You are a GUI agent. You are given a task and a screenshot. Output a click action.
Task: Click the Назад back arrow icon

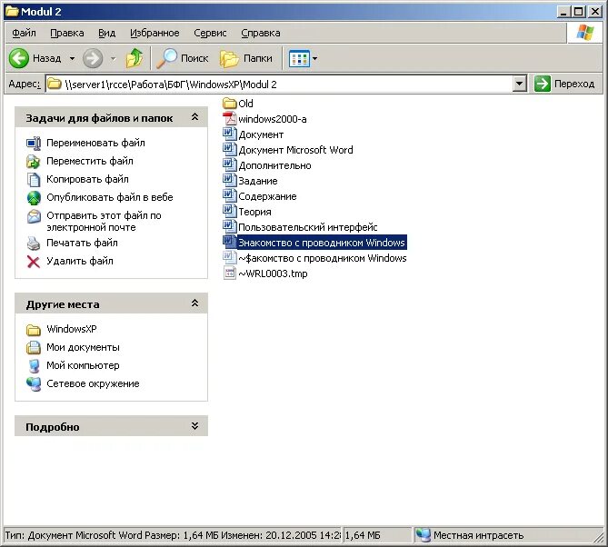click(x=18, y=58)
